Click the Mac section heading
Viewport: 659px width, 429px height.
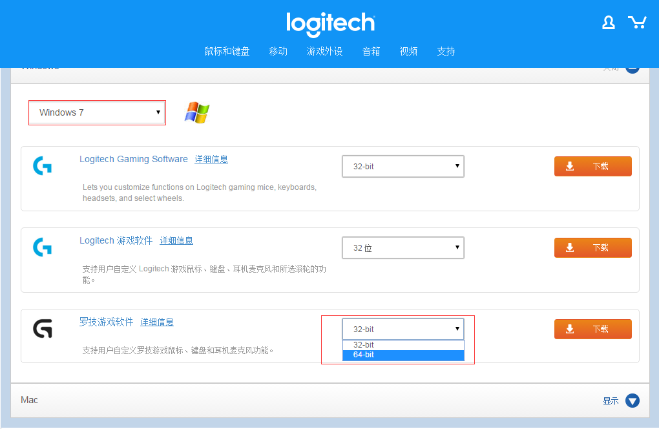coord(30,400)
